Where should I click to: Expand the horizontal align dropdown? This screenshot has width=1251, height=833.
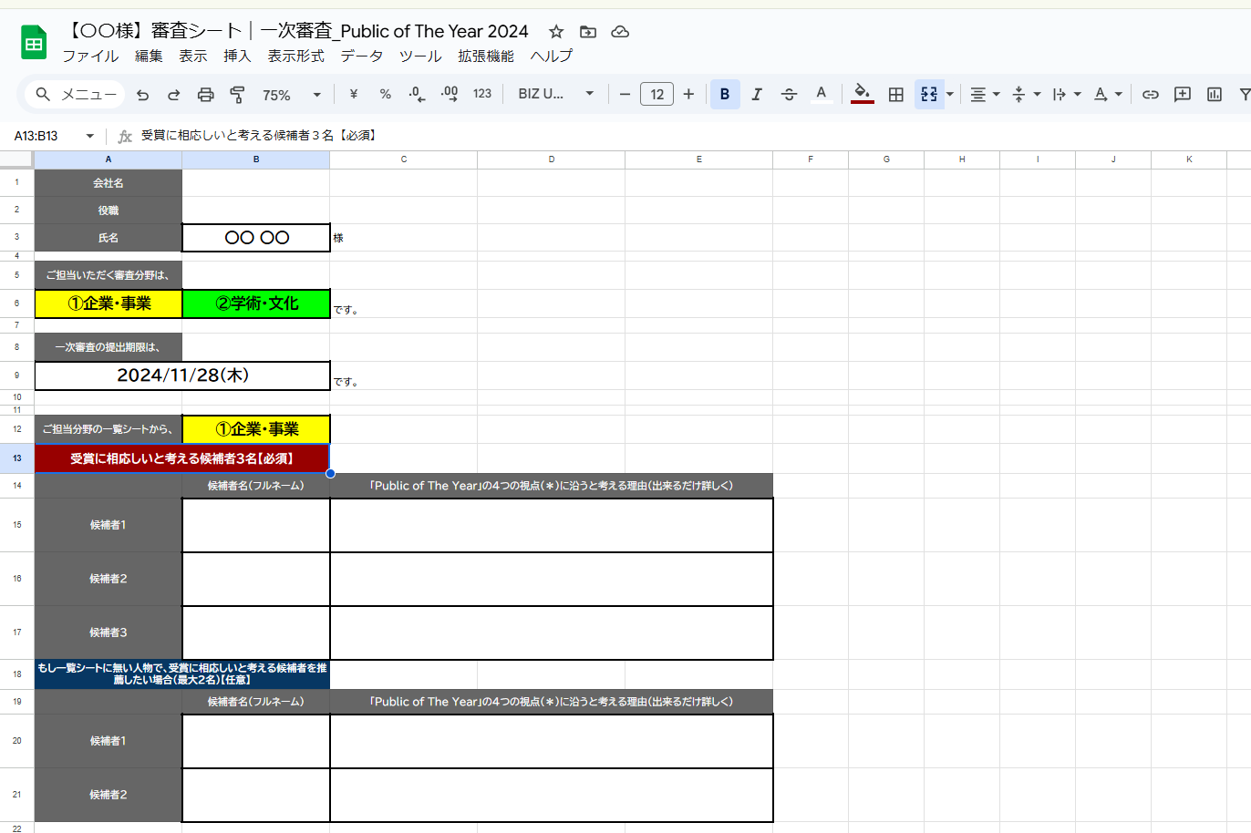(x=984, y=95)
